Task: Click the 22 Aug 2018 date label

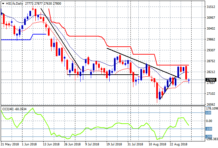Action: (178, 144)
